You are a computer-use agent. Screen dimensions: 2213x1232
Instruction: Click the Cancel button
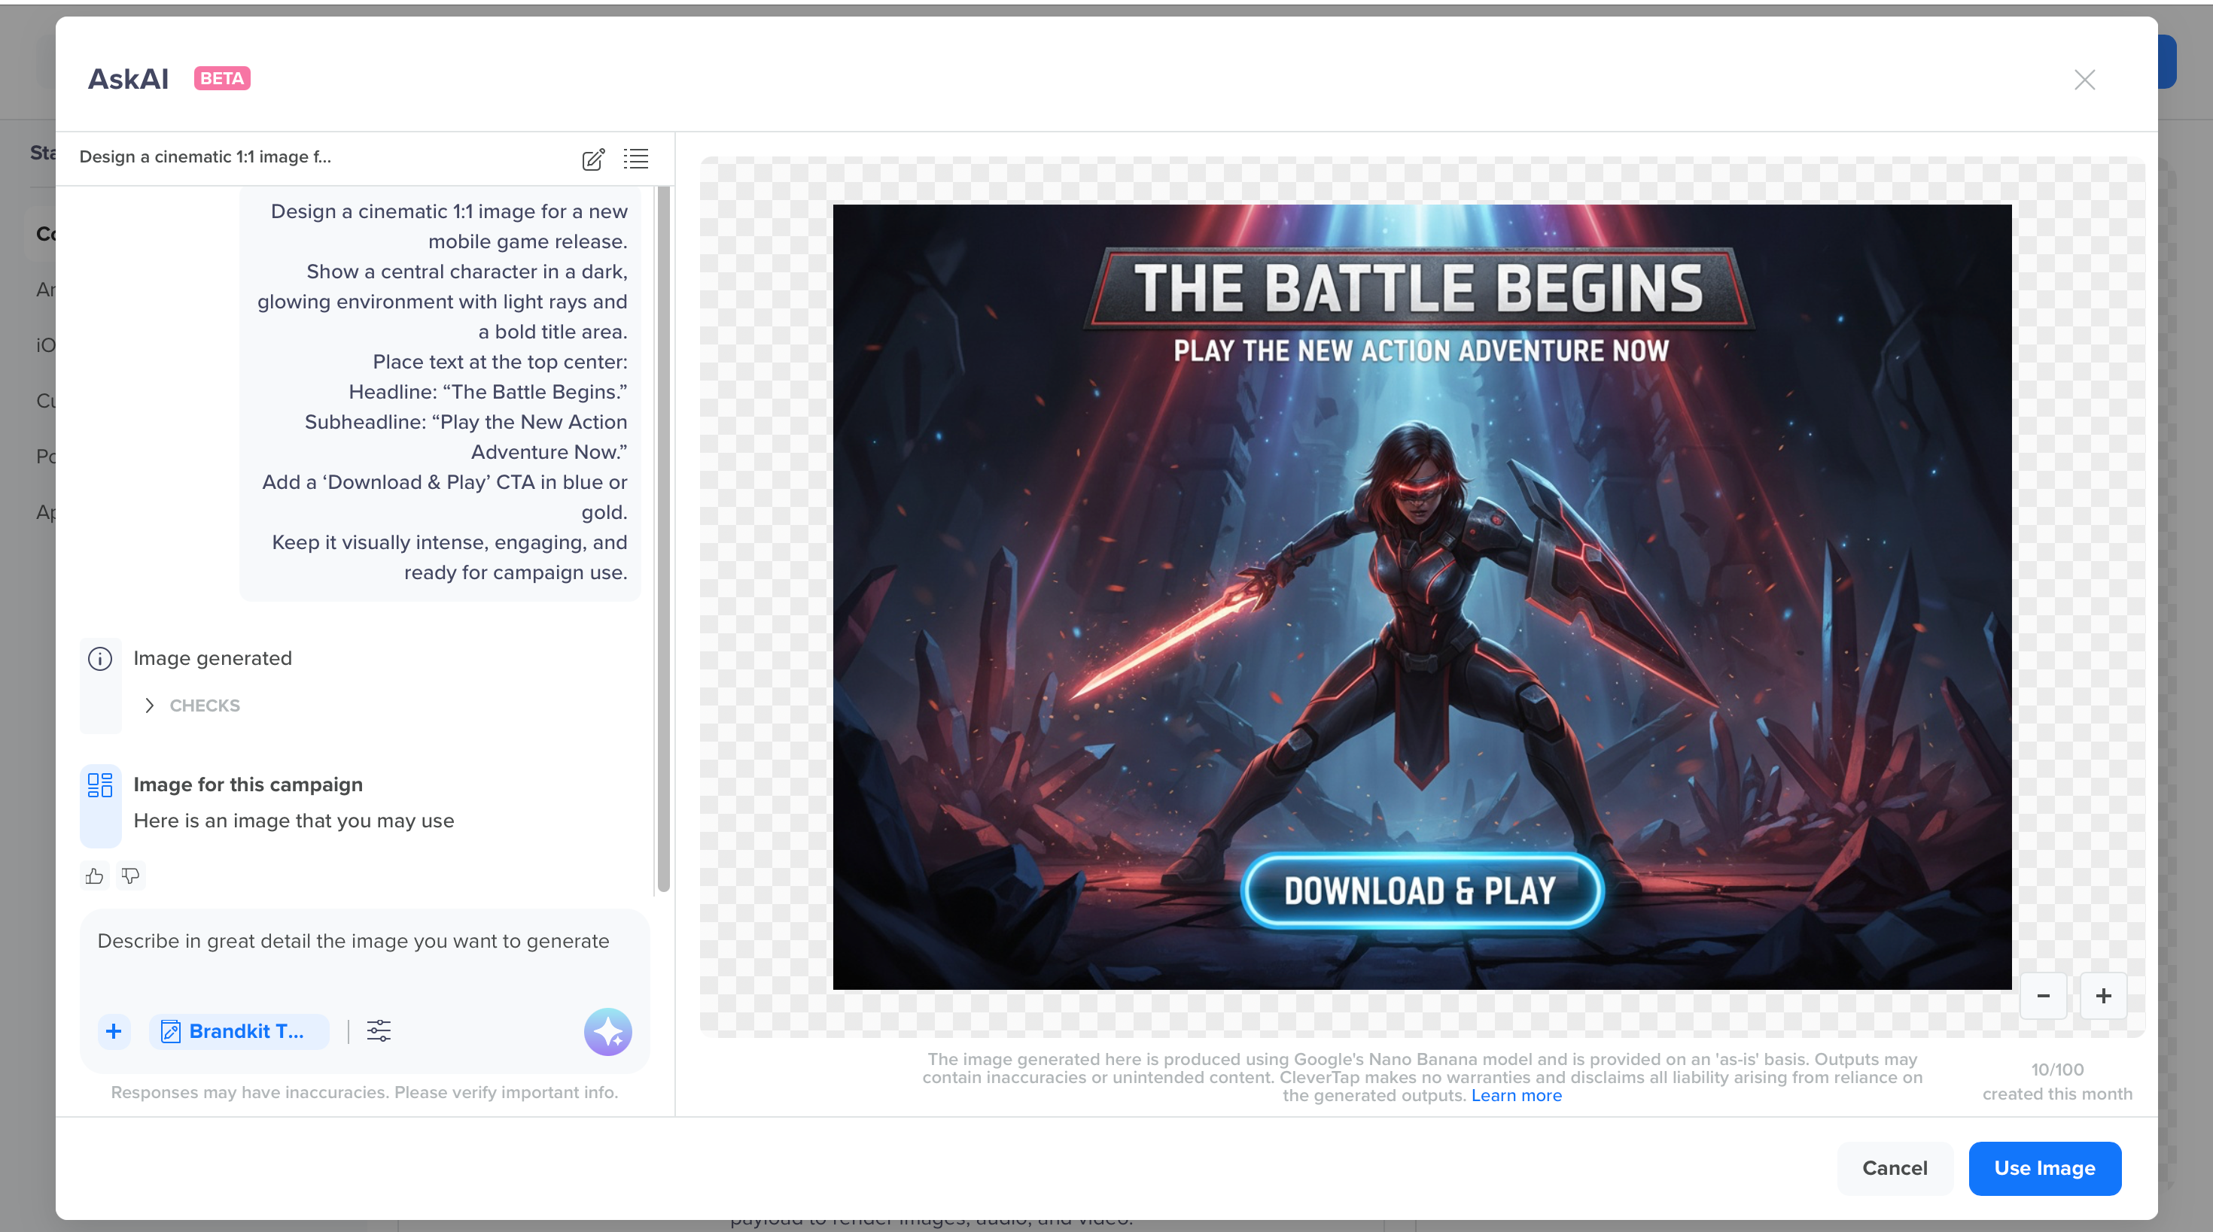click(x=1895, y=1169)
